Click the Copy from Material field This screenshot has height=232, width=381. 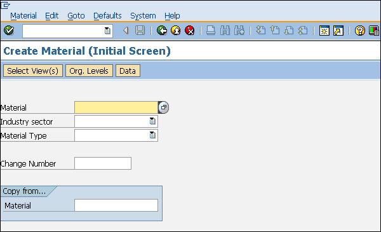[x=116, y=205]
